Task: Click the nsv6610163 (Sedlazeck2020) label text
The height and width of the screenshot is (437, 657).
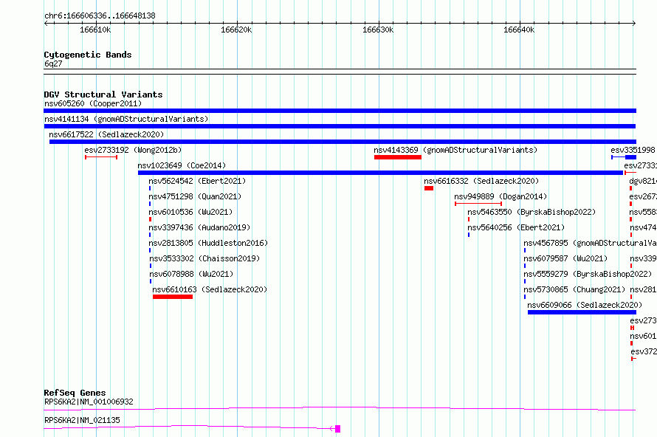Action: click(x=210, y=289)
